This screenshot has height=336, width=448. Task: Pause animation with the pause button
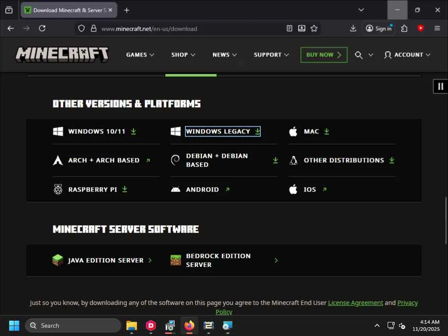pyautogui.click(x=440, y=86)
